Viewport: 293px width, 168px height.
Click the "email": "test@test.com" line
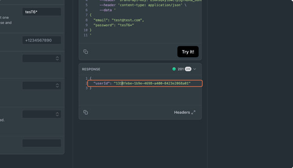tap(119, 20)
